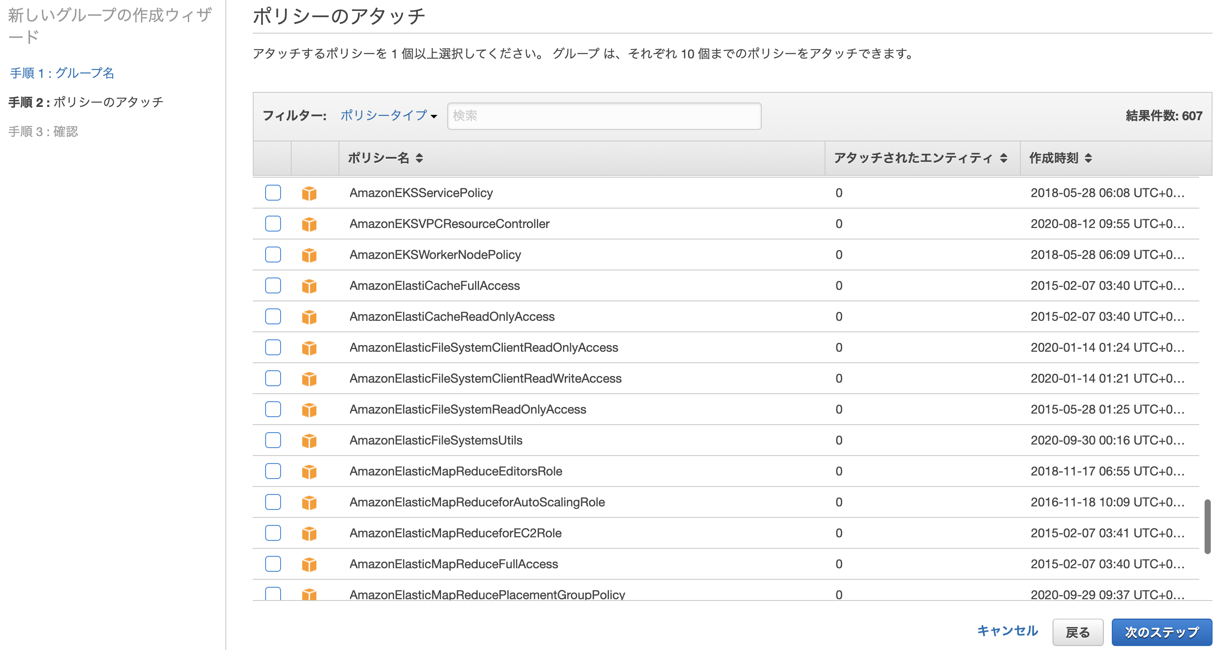Click the AmazonEKSVPCResourceController box icon
The height and width of the screenshot is (650, 1228).
[x=309, y=224]
